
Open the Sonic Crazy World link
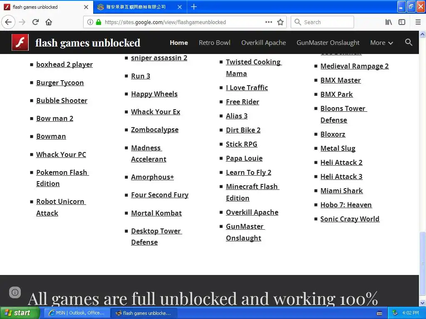coord(349,219)
